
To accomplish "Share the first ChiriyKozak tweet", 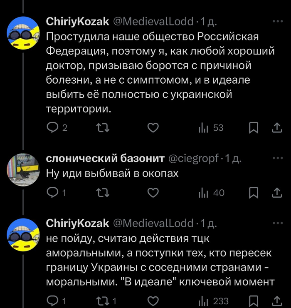I will tap(277, 128).
